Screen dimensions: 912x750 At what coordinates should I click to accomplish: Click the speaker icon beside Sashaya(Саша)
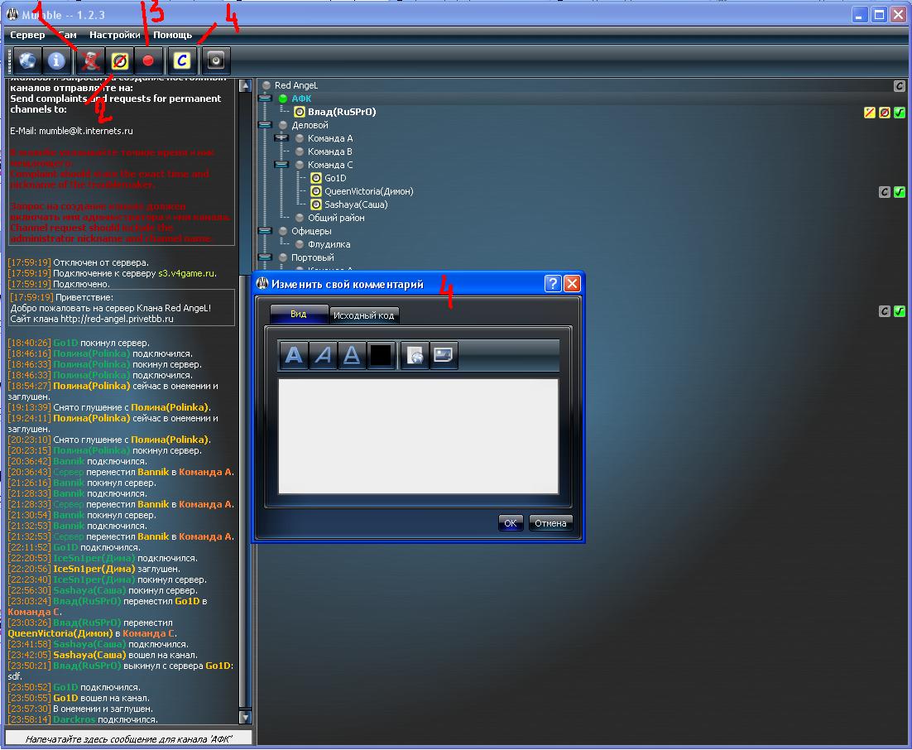tap(316, 204)
